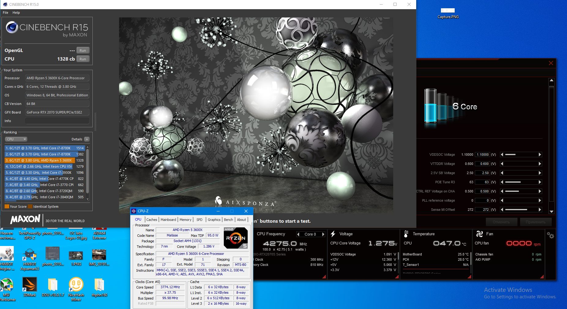Open OC labs Logos-01.jpg desktop file label

pyautogui.click(x=76, y=236)
